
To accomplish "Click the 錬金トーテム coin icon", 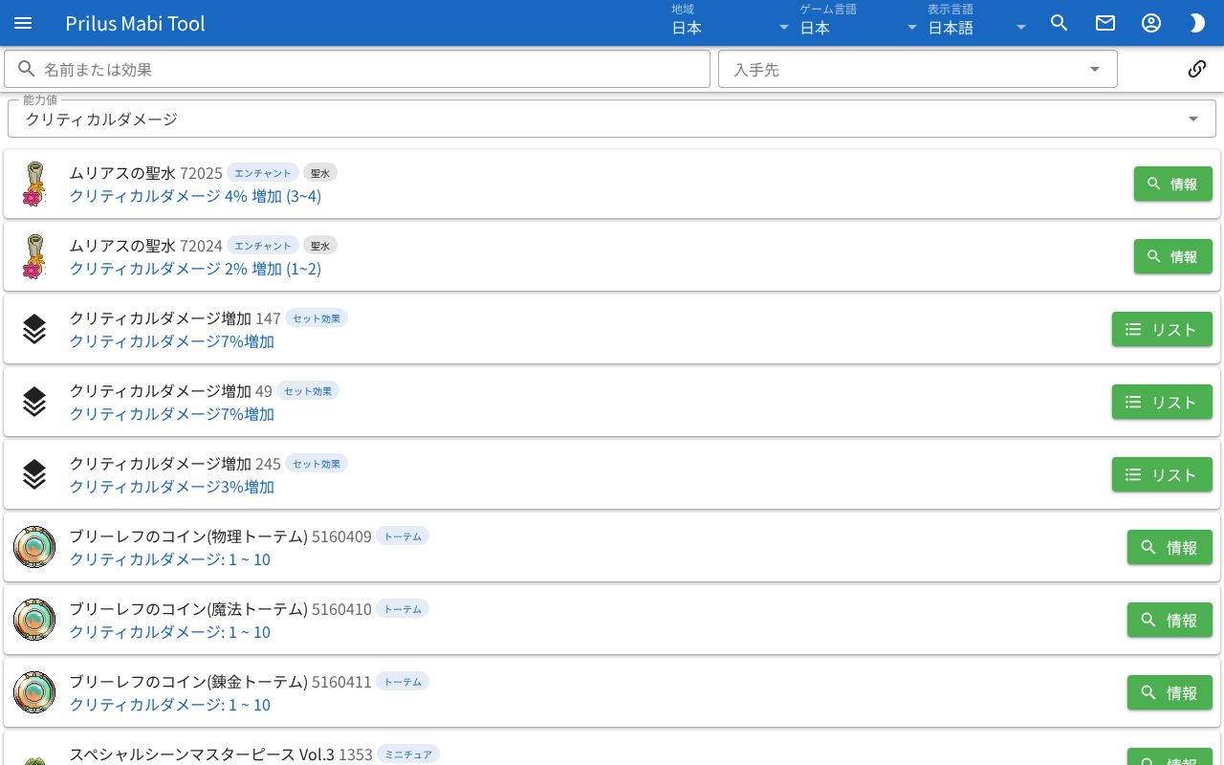I will point(34,692).
